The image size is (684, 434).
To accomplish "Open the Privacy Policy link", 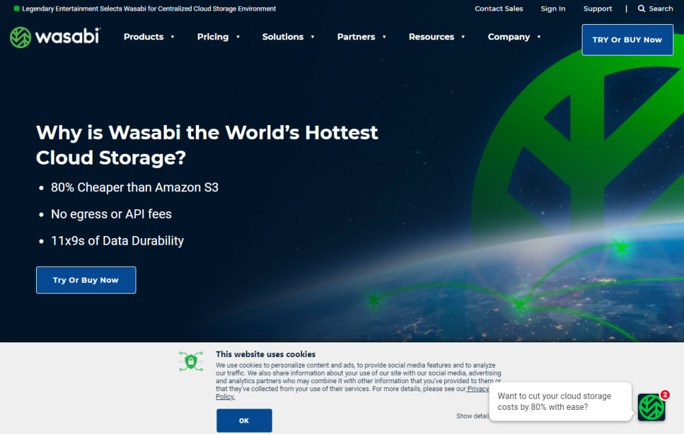I will point(478,389).
